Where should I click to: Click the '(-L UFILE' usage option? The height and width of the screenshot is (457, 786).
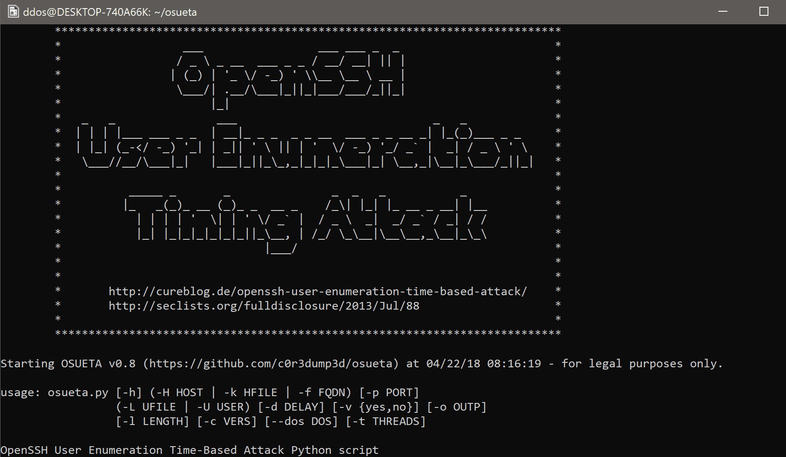coord(146,407)
